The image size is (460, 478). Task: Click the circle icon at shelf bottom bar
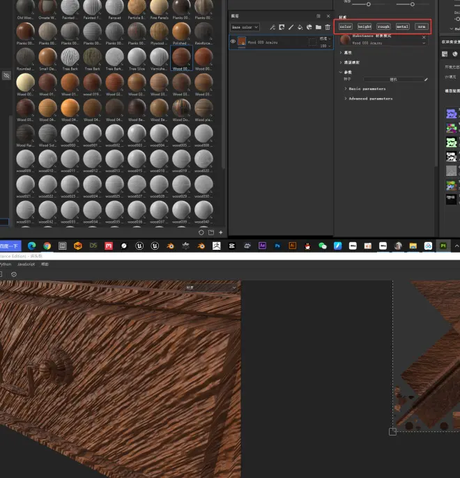[201, 232]
